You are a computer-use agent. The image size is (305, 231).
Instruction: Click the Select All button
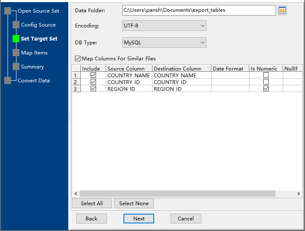[92, 203]
